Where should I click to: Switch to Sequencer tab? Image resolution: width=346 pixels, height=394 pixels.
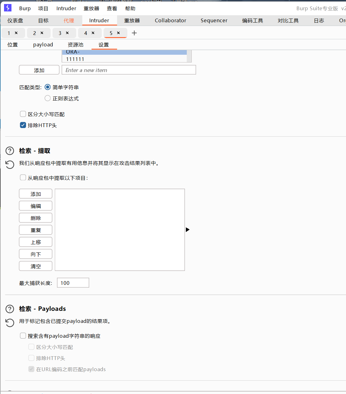(x=214, y=20)
